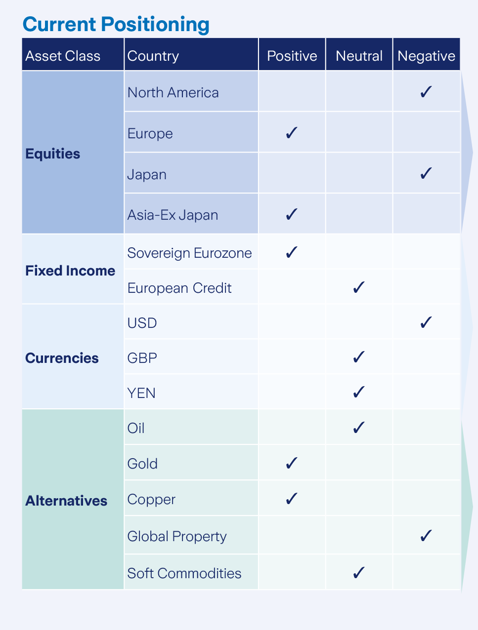Click the Sovereign Eurozone Positive checkmark
Screen dimensions: 478x630
[x=292, y=252]
